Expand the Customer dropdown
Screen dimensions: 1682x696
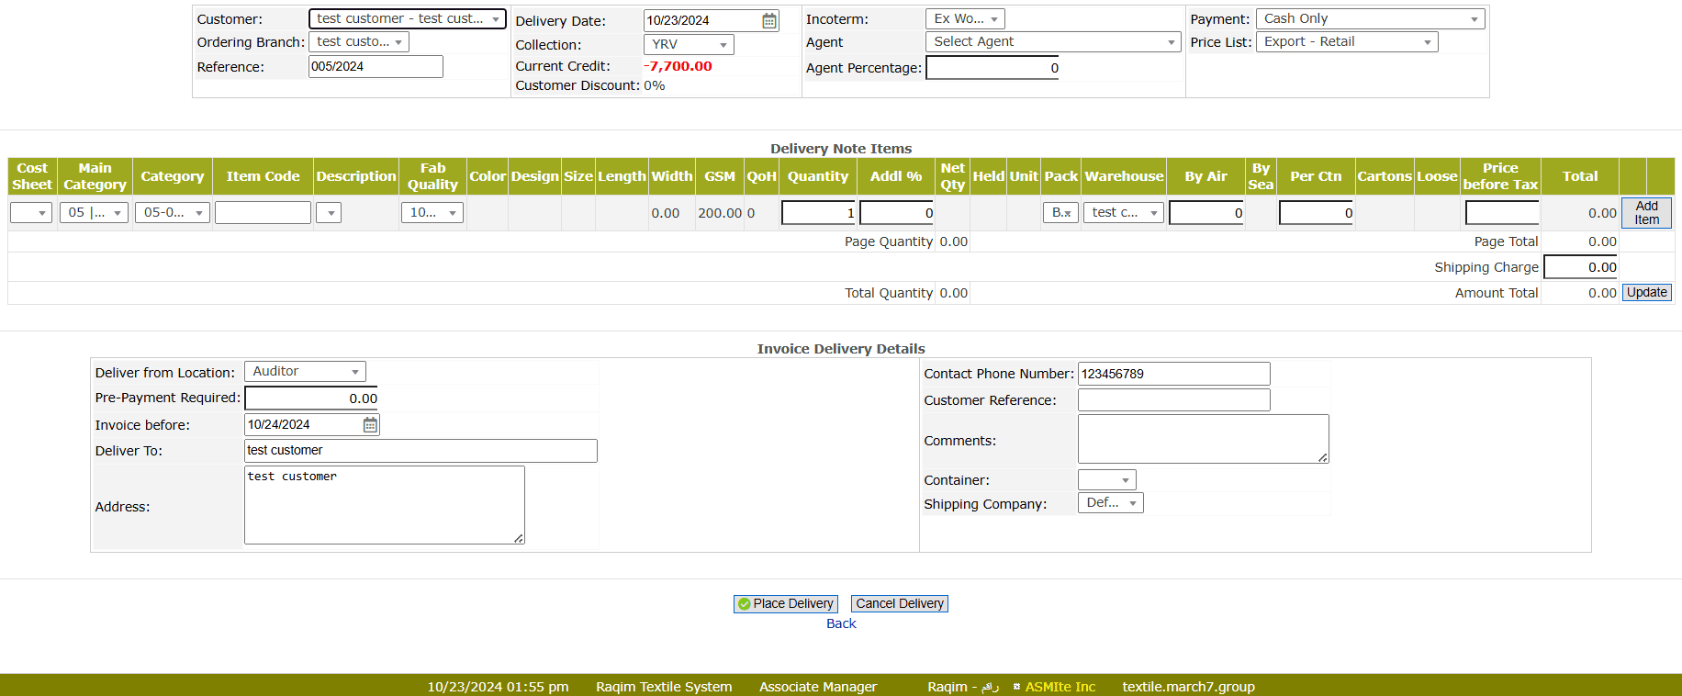tap(407, 18)
